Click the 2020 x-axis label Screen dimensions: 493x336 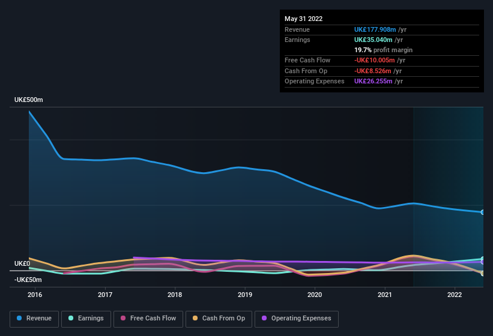click(315, 295)
